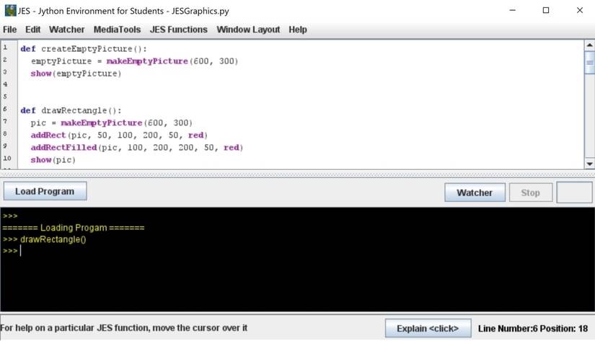Click 'show(emptyPicture)' on line 3
Image resolution: width=595 pixels, height=341 pixels.
[76, 74]
